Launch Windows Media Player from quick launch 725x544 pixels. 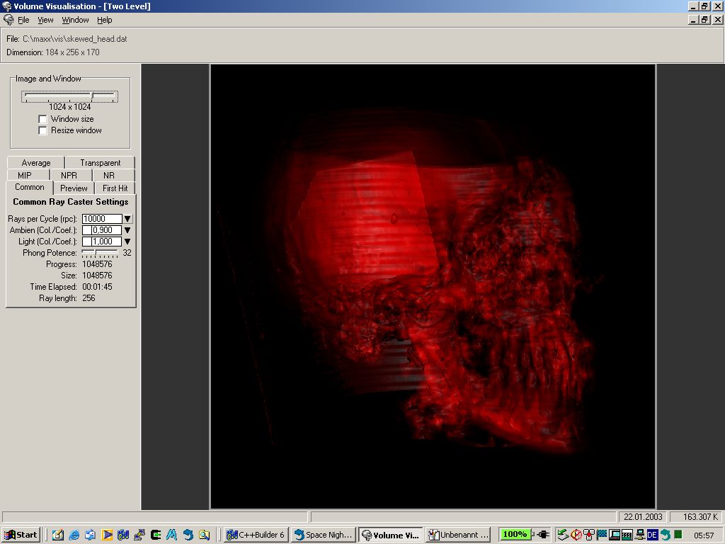point(107,535)
